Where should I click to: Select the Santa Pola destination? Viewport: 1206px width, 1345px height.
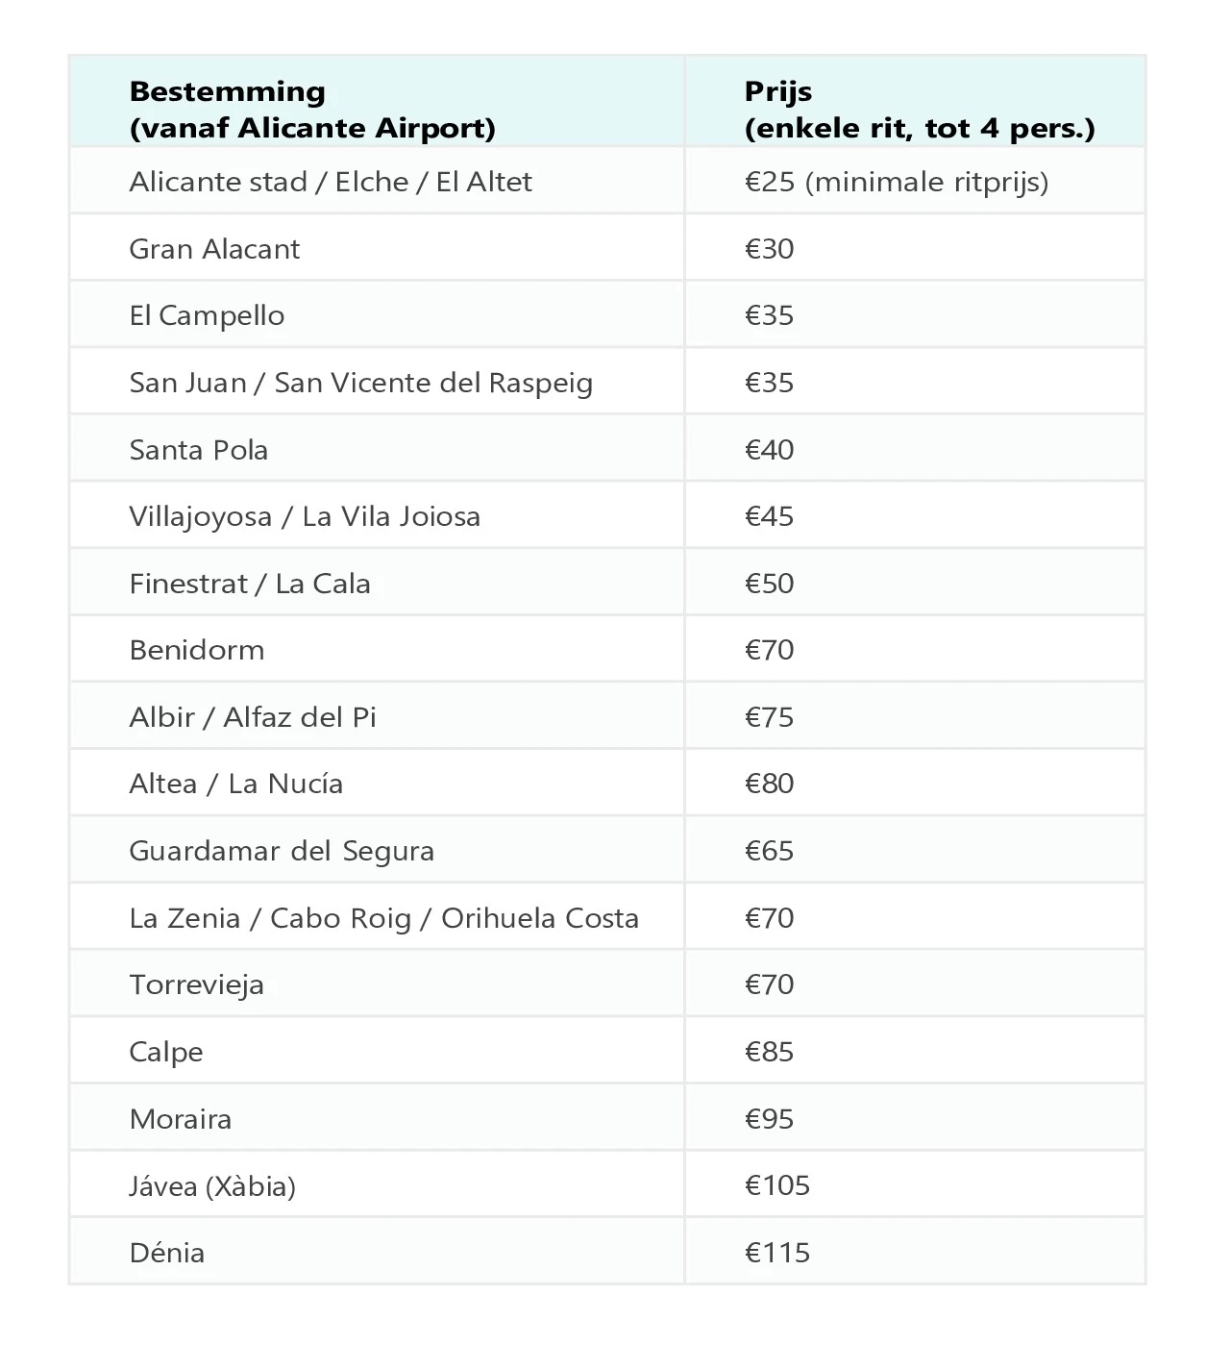point(198,450)
